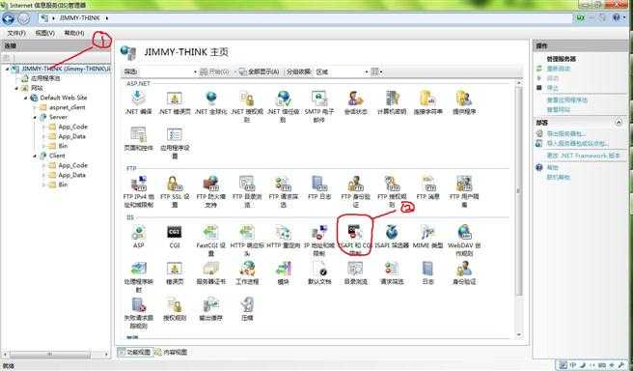Open the 服务器证书 feature
633x371 pixels.
click(x=210, y=272)
